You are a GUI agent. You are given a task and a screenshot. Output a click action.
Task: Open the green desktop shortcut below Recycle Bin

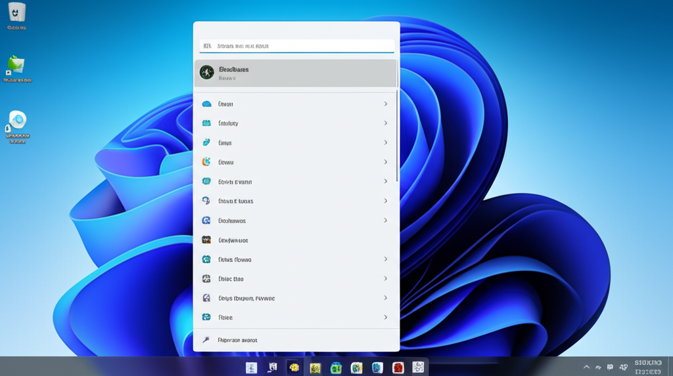[16, 66]
